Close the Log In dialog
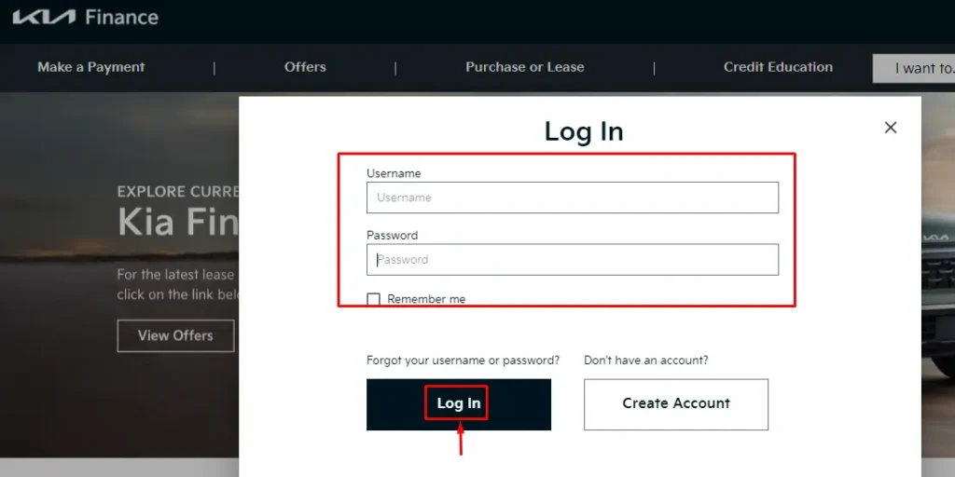This screenshot has height=477, width=955. pyautogui.click(x=890, y=128)
